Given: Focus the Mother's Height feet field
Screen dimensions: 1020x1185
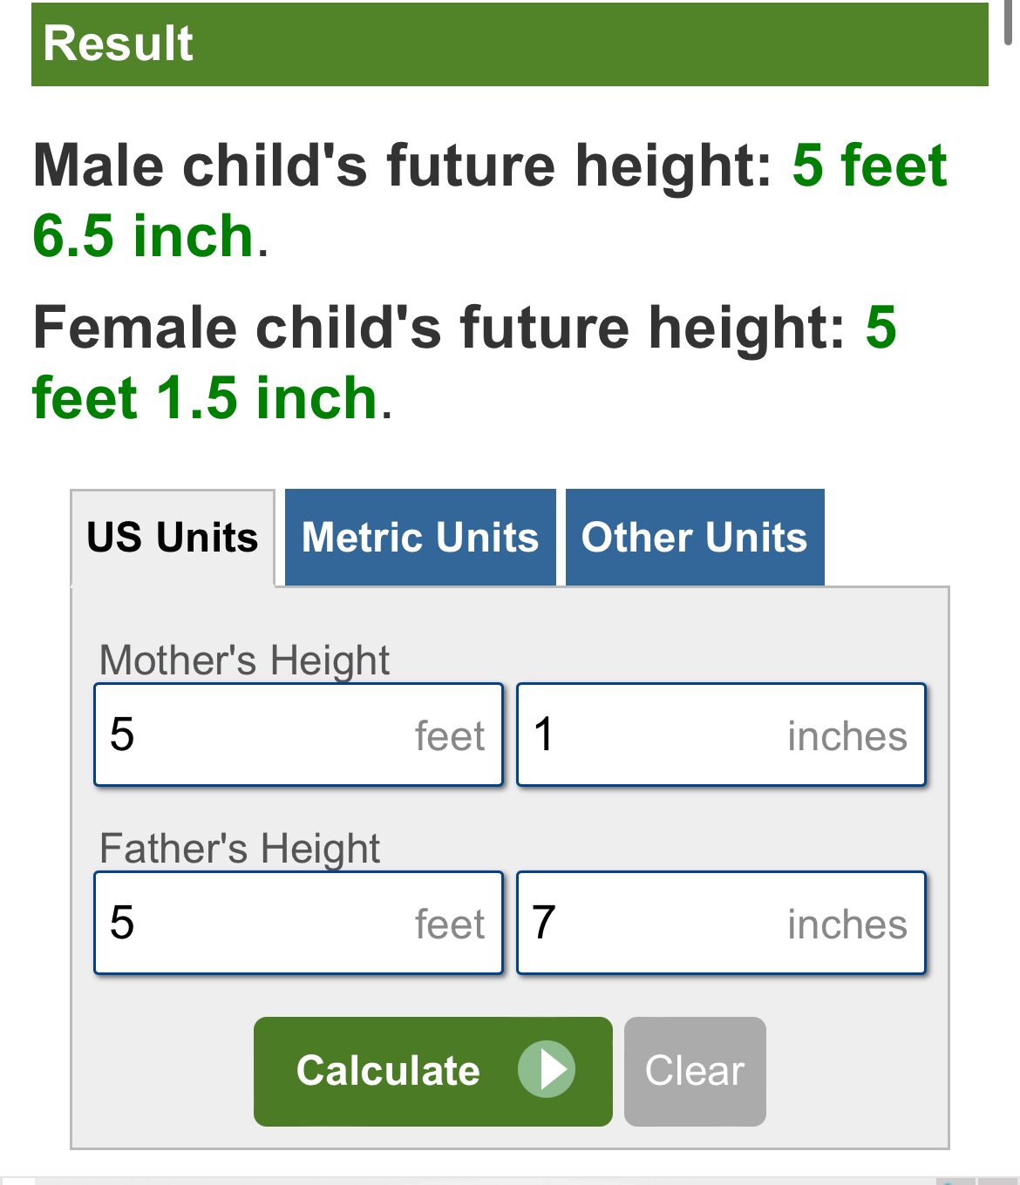Looking at the screenshot, I should coord(299,735).
